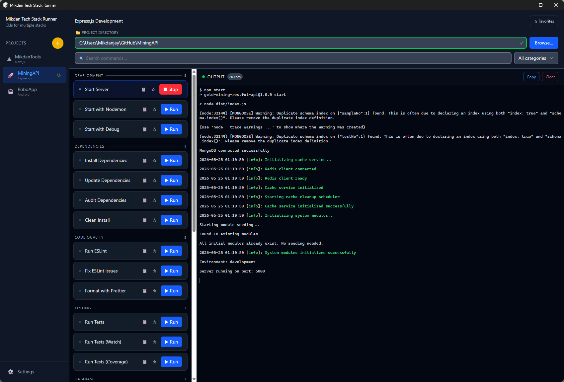Viewport: 564px width, 382px height.
Task: Copy the Start with Debug command
Action: pos(145,129)
